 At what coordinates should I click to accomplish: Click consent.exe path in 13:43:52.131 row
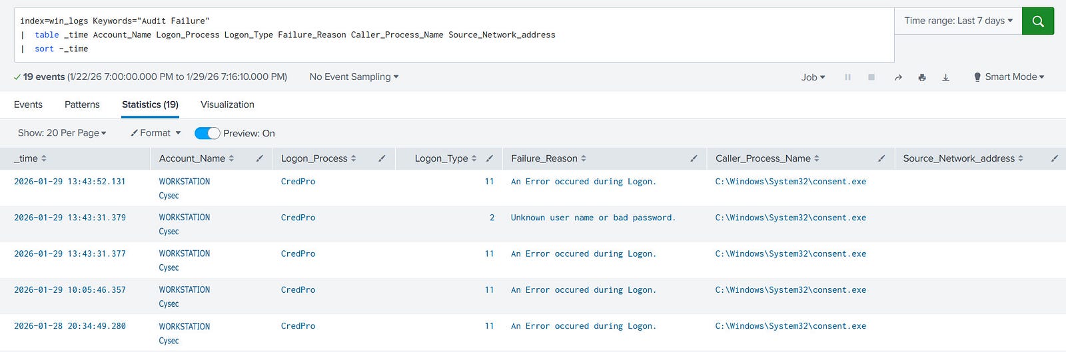click(791, 181)
